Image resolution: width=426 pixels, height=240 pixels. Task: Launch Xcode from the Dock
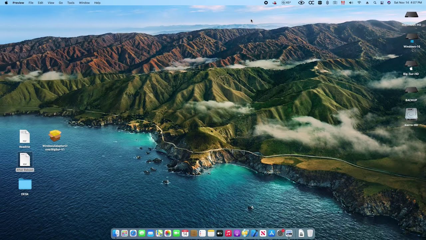pyautogui.click(x=254, y=233)
